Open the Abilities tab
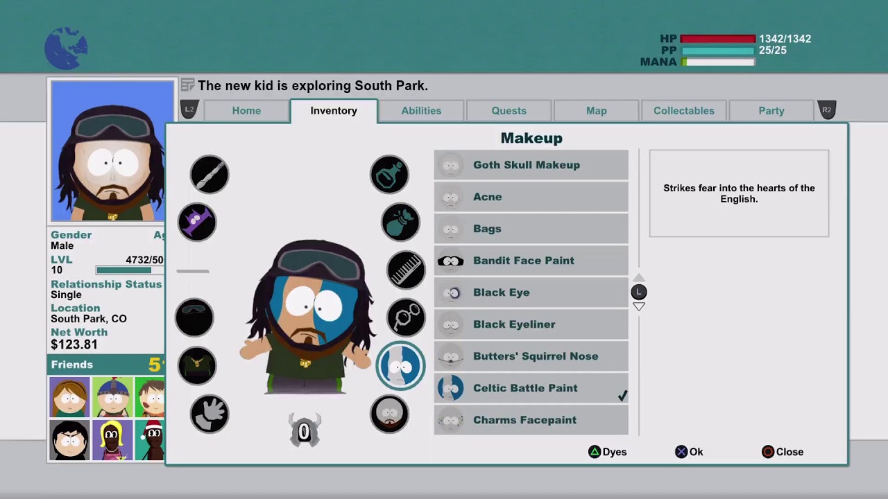This screenshot has width=888, height=499. (x=421, y=111)
